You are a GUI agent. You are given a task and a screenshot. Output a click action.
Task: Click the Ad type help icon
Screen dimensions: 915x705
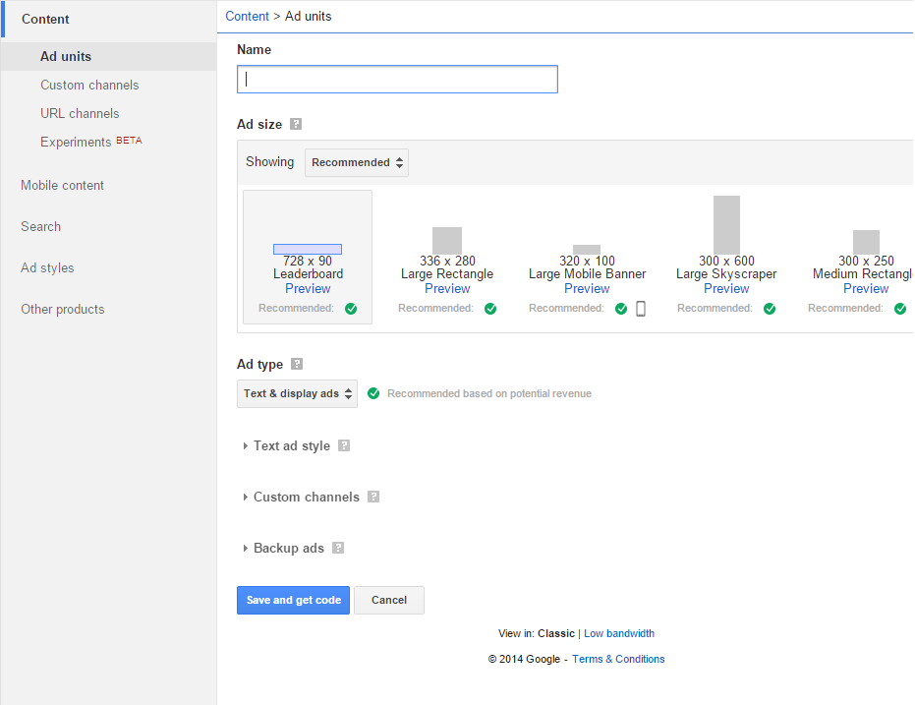[295, 364]
